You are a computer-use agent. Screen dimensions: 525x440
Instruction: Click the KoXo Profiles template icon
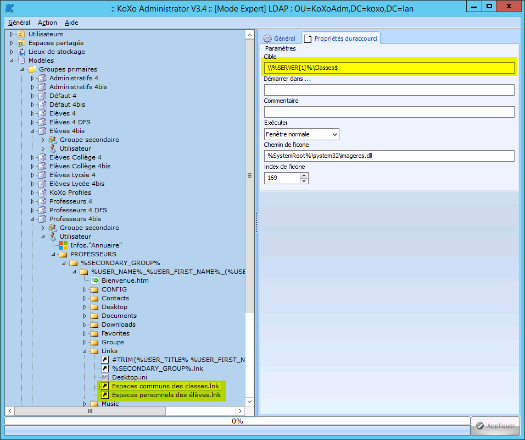click(x=42, y=193)
